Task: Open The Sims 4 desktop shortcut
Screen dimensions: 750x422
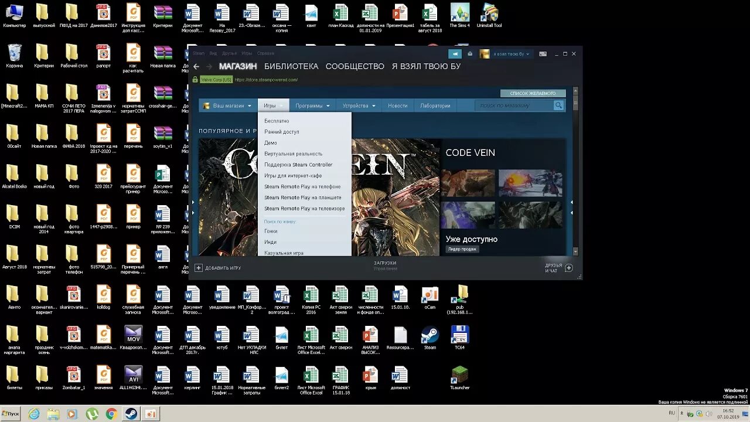Action: click(x=460, y=16)
